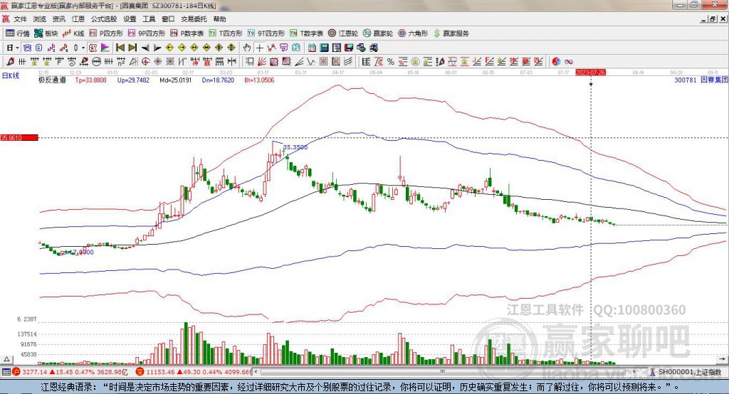Open the T数字表 tool
The width and height of the screenshot is (729, 394).
coord(306,33)
